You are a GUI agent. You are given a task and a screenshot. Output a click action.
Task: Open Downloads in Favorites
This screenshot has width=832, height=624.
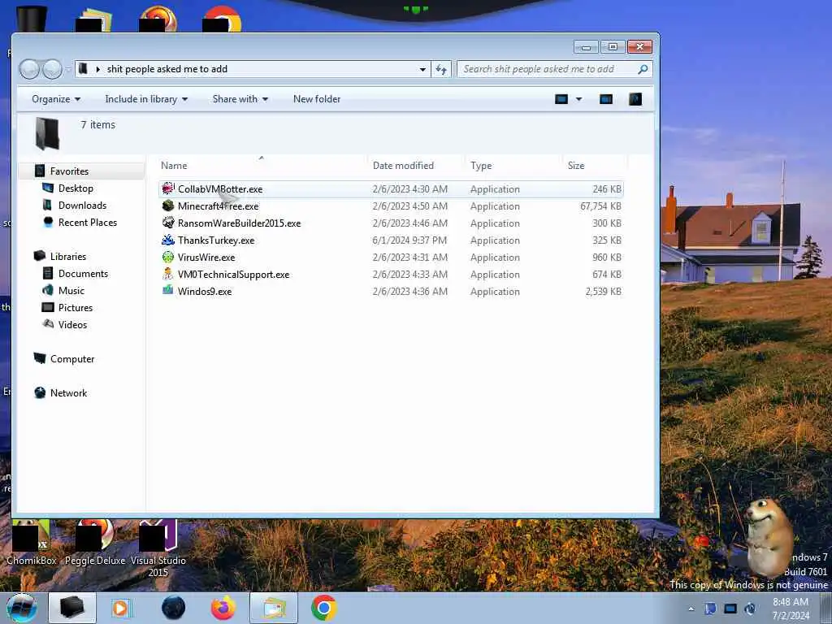click(82, 206)
